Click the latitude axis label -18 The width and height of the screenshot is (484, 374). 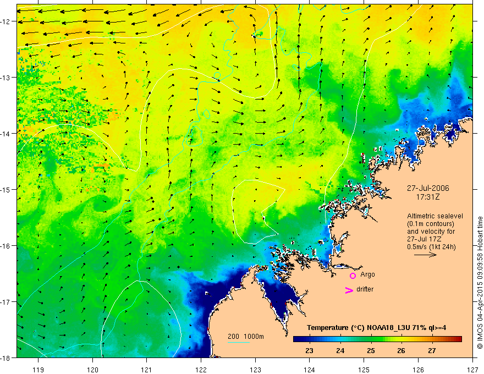tap(7, 358)
